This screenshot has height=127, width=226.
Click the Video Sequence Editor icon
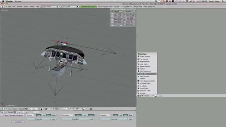tap(138, 81)
